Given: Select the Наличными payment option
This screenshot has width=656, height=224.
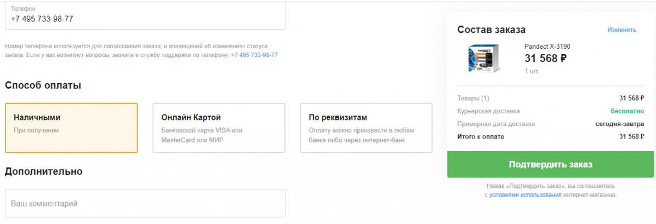Looking at the screenshot, I should click(71, 128).
